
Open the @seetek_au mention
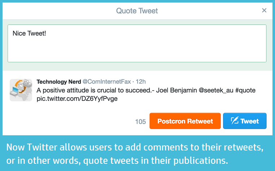[219, 90]
